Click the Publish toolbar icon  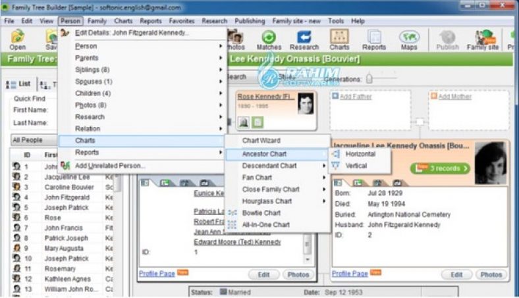tap(447, 39)
